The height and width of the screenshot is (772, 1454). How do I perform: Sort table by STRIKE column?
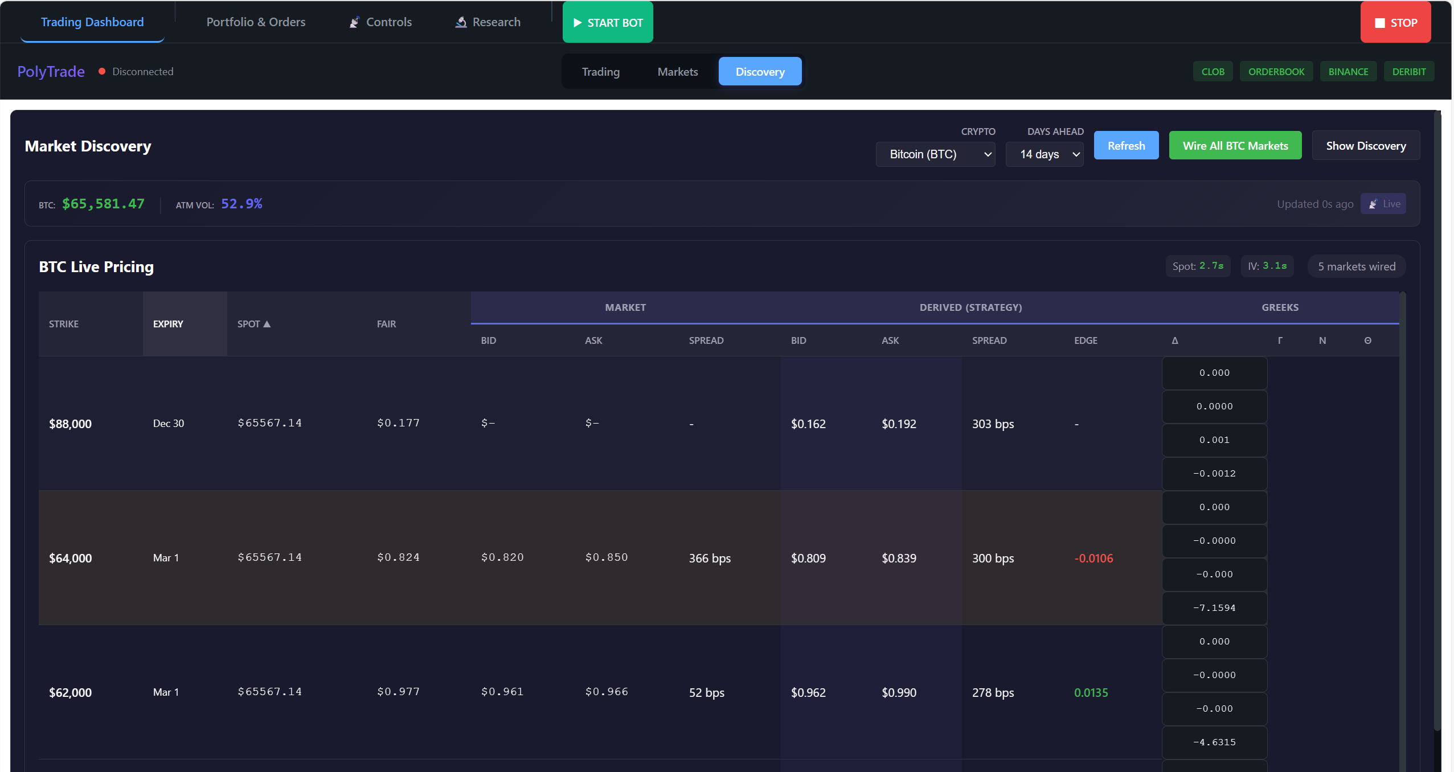point(91,324)
